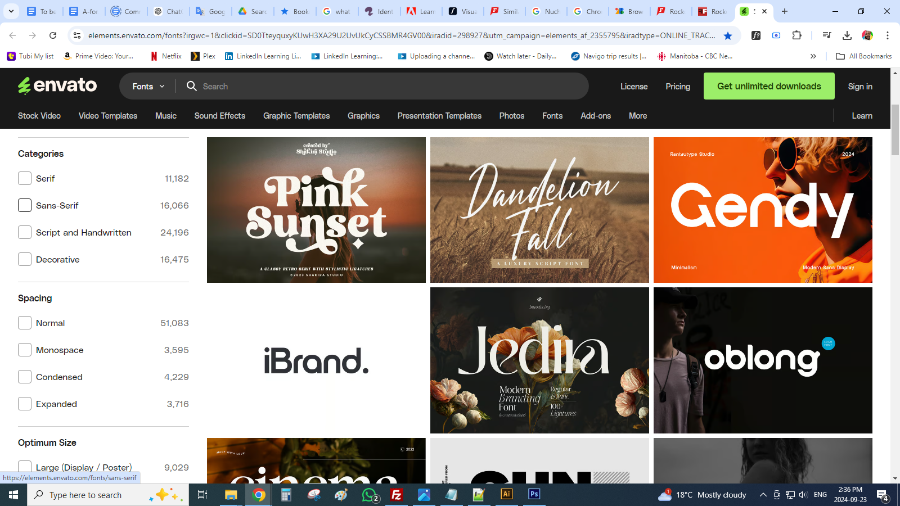This screenshot has width=900, height=506.
Task: Tick the Monospace spacing checkbox
Action: click(x=25, y=350)
